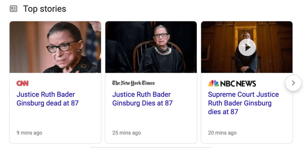Click the "9 mins ago" timestamp
Viewport: 306px width, 148px height.
tap(29, 133)
